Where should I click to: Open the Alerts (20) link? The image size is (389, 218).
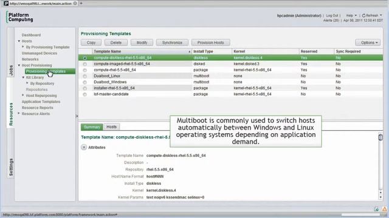[331, 21]
